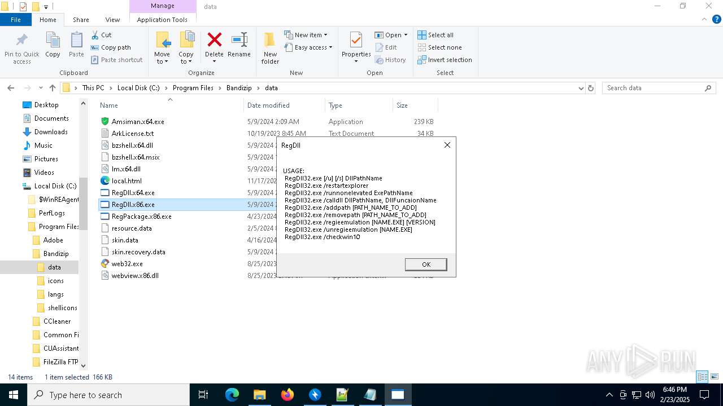Screen dimensions: 723x406
Task: Select bzshell.x64.dll file
Action: (132, 145)
